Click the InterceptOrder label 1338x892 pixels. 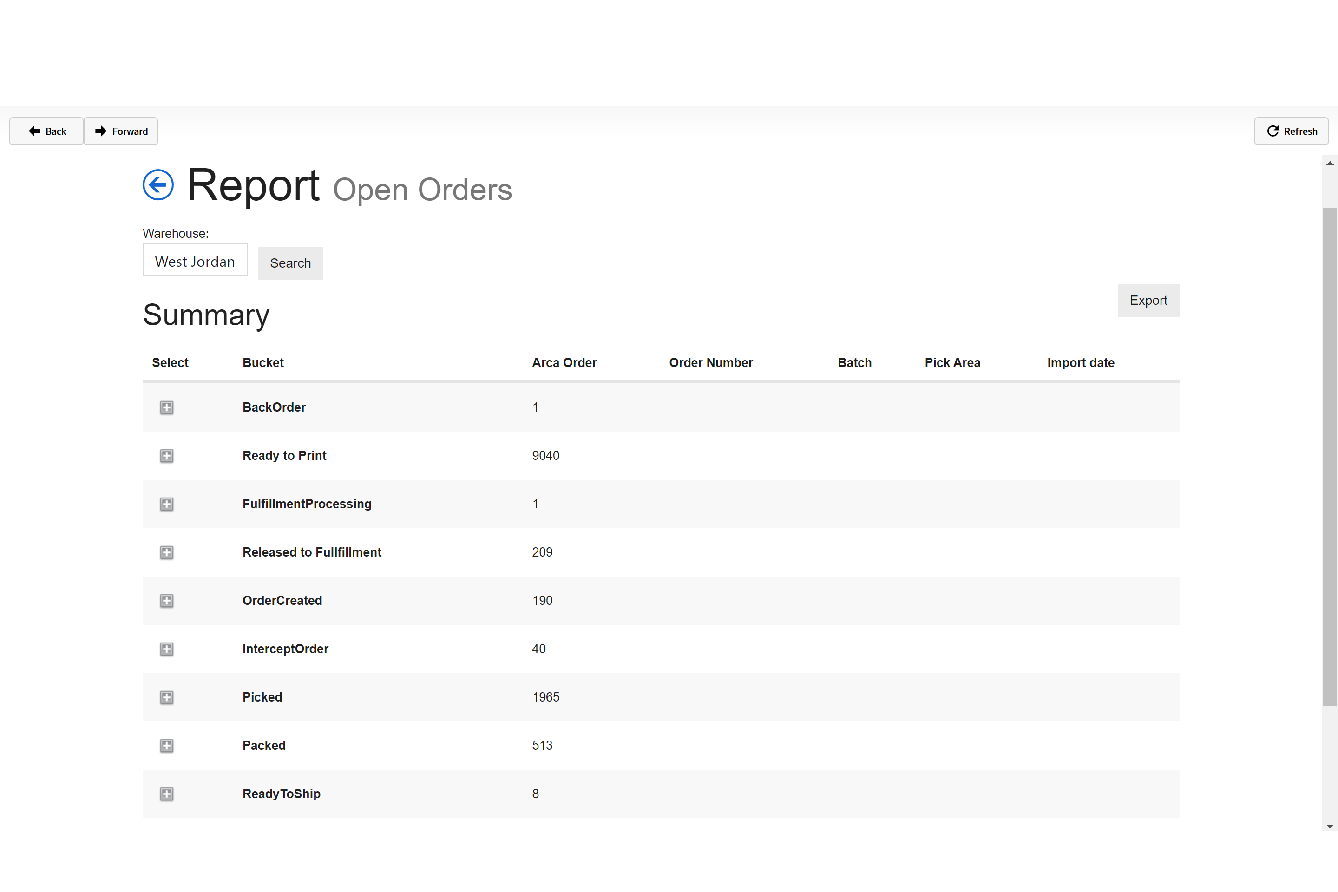point(285,649)
